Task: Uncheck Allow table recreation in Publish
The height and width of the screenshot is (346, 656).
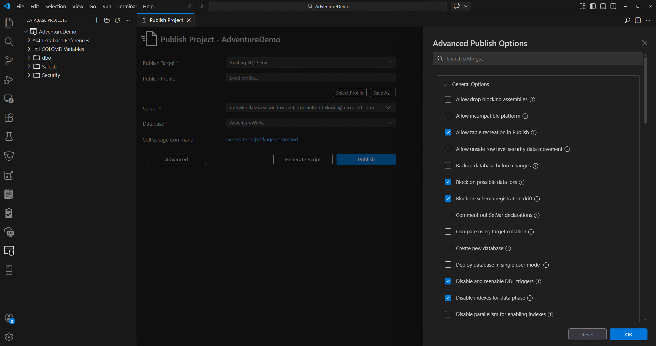Action: tap(448, 132)
